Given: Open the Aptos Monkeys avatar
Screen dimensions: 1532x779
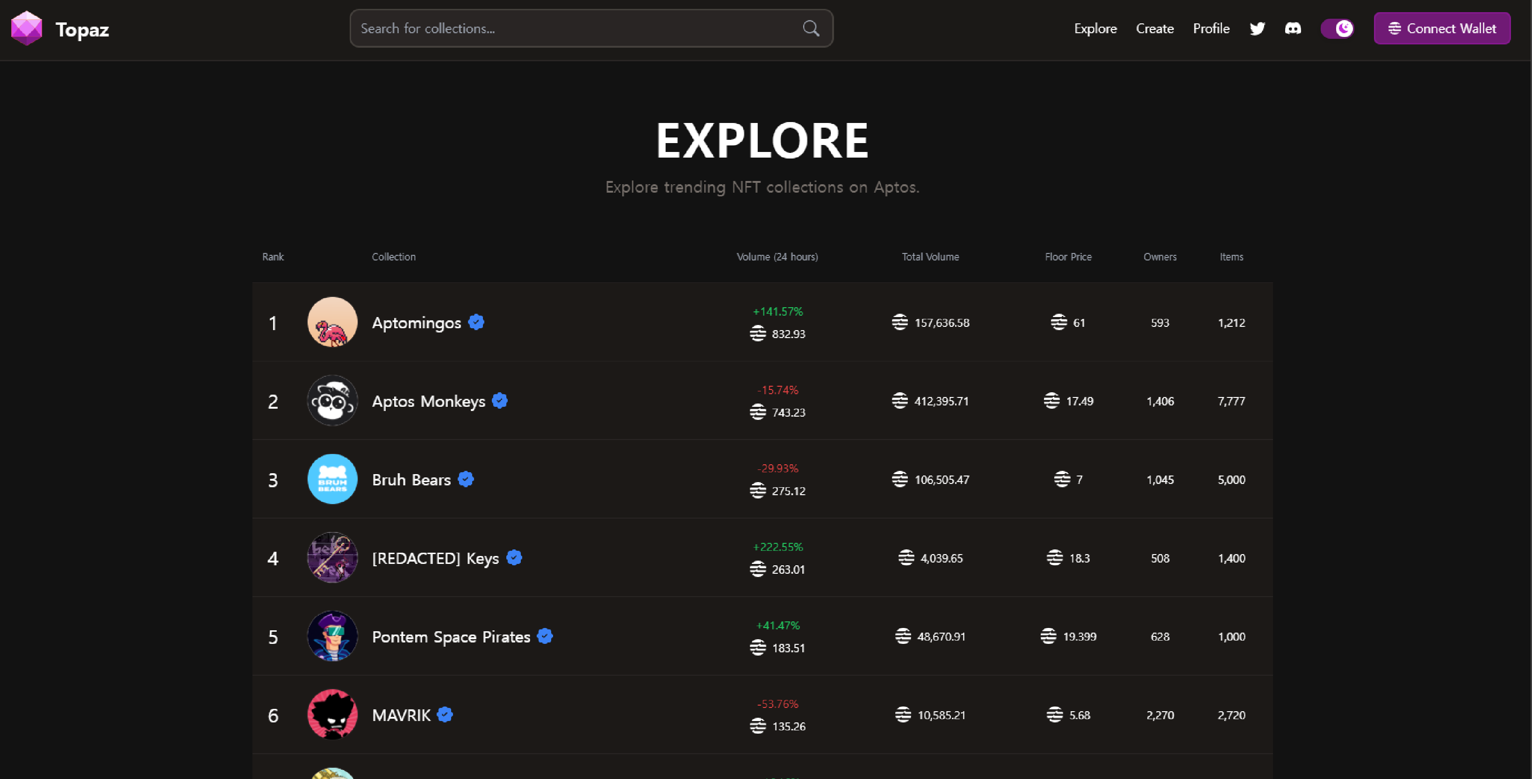Looking at the screenshot, I should (x=332, y=401).
